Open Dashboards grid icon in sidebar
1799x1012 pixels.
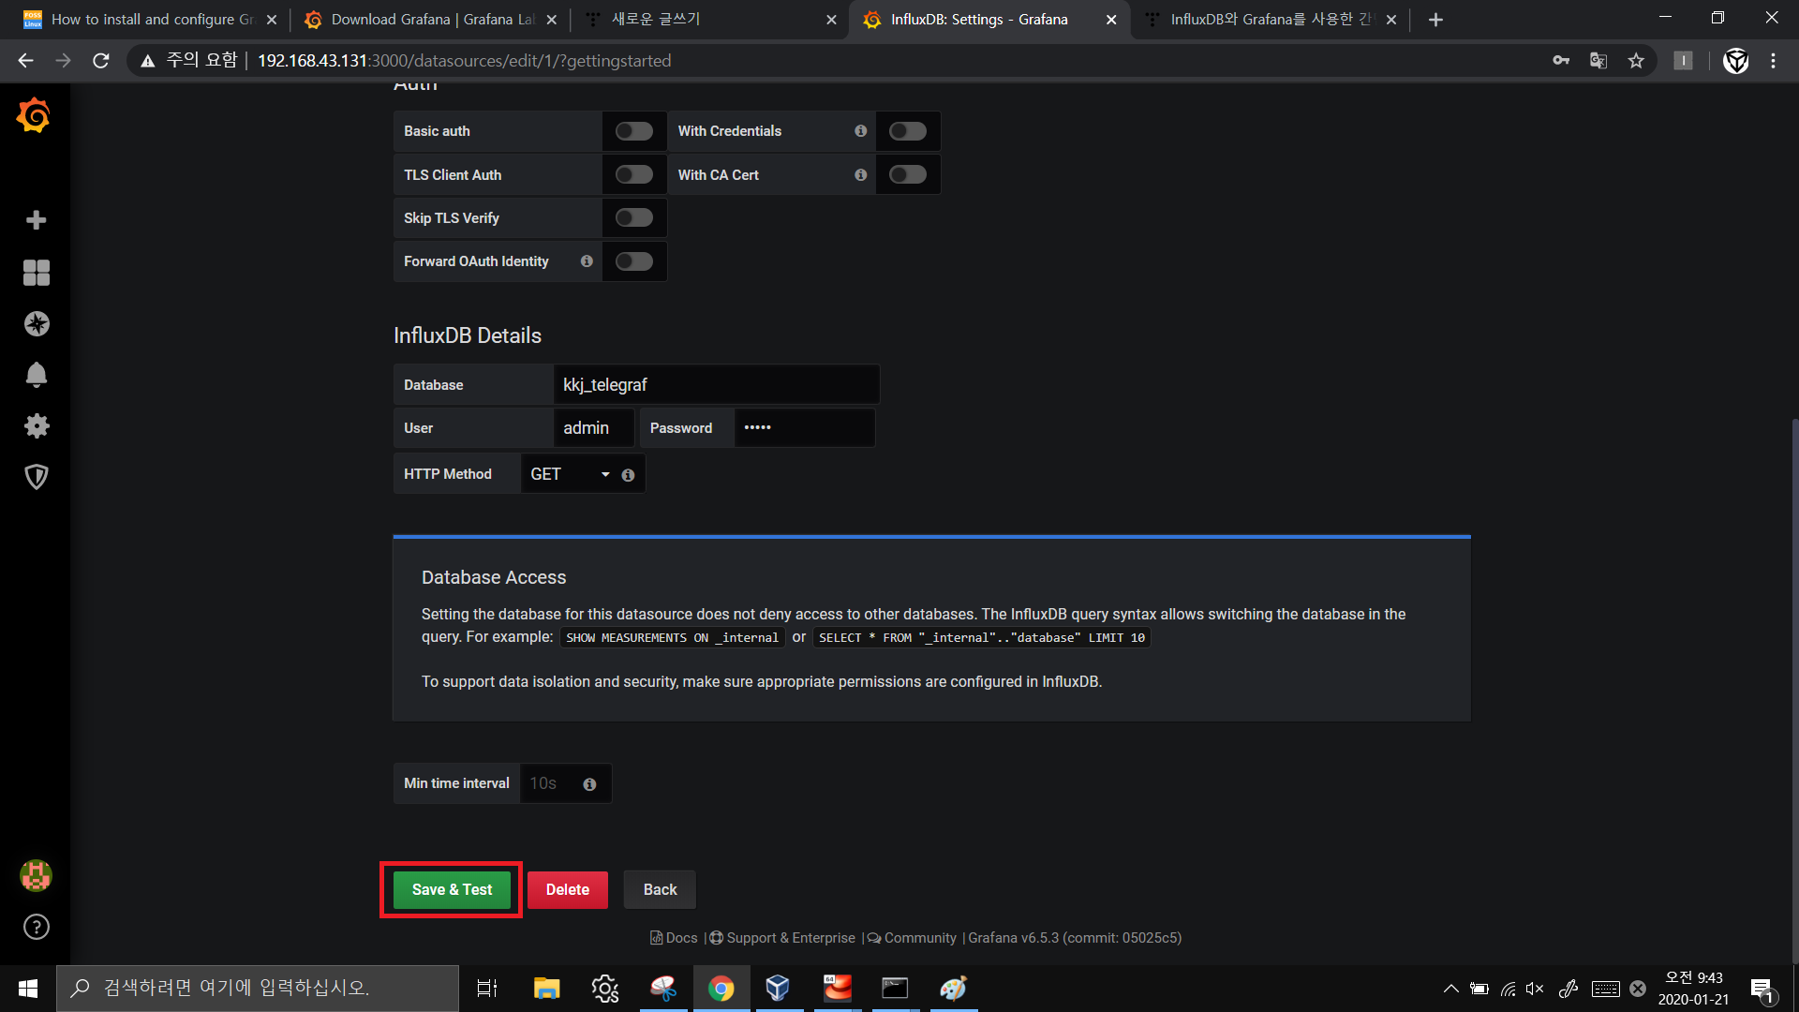(36, 273)
